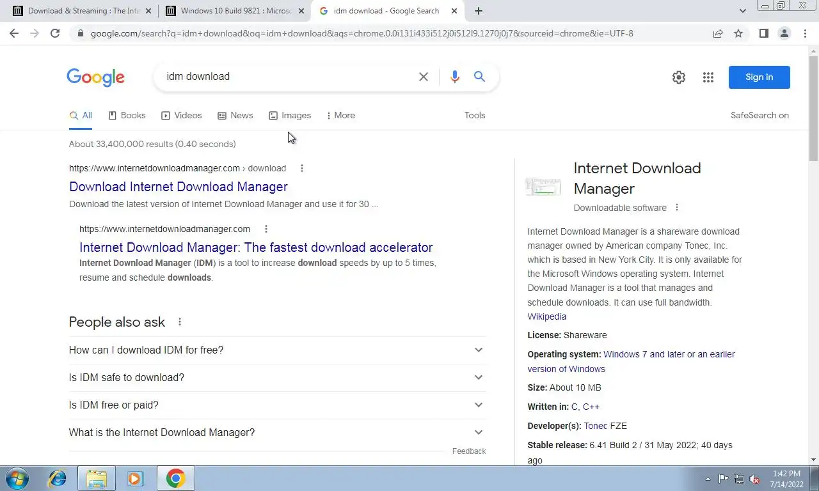Close the Download & Streaming tab
This screenshot has height=491, width=819.
(x=148, y=11)
